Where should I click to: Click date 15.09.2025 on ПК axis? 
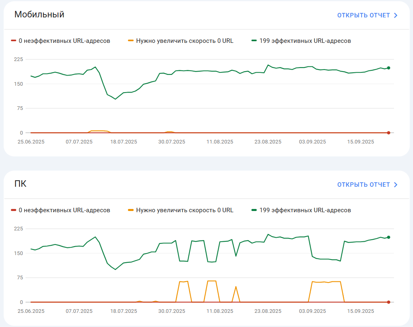point(361,311)
